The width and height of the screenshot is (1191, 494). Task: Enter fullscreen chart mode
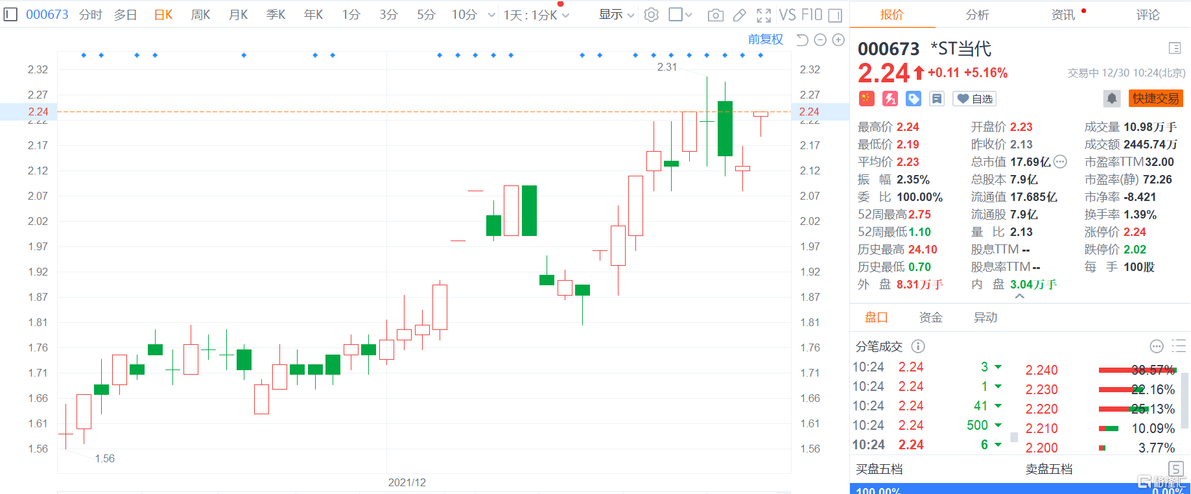coord(764,15)
